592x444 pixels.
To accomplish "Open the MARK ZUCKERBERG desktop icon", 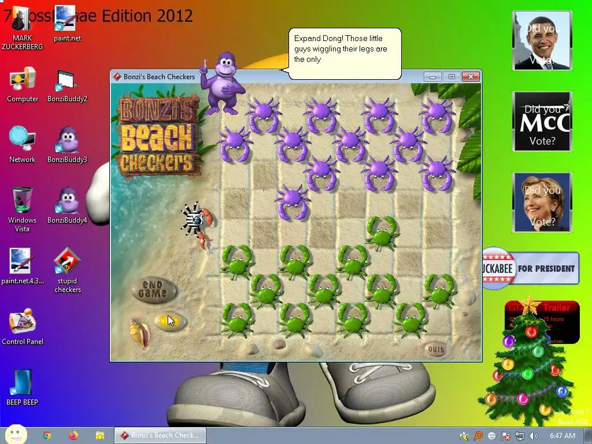I will point(22,28).
